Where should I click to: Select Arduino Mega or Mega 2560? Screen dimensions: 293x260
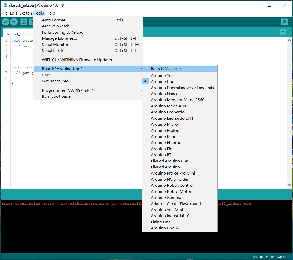coord(180,100)
